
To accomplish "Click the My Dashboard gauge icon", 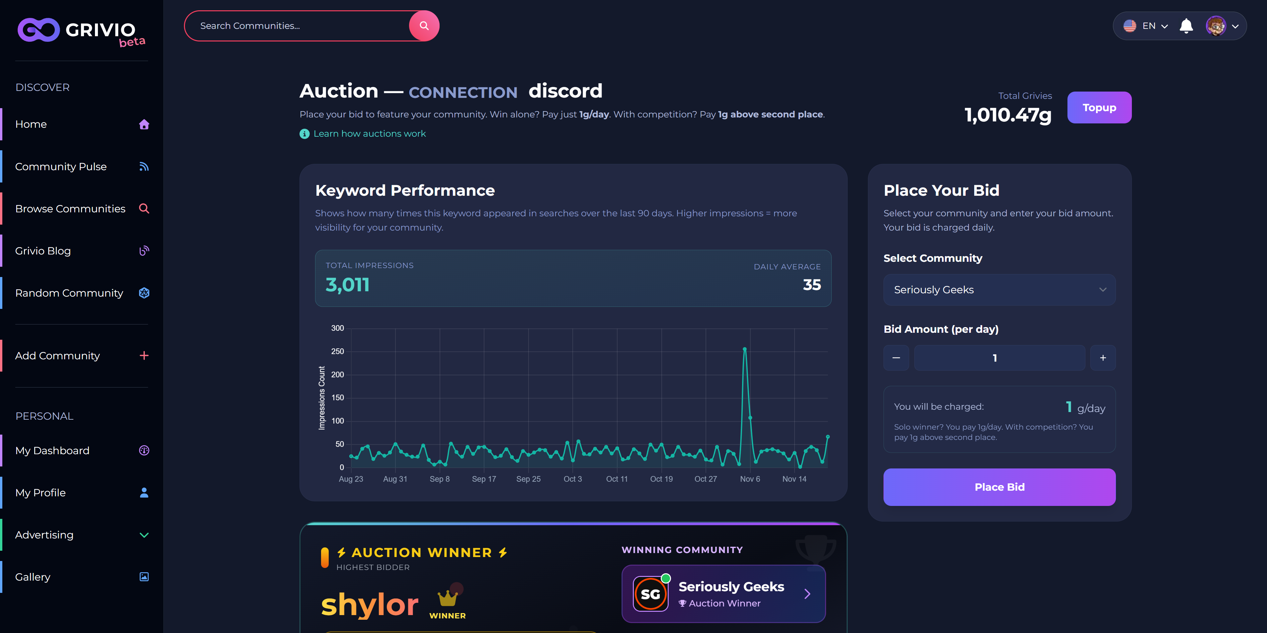I will click(x=144, y=450).
